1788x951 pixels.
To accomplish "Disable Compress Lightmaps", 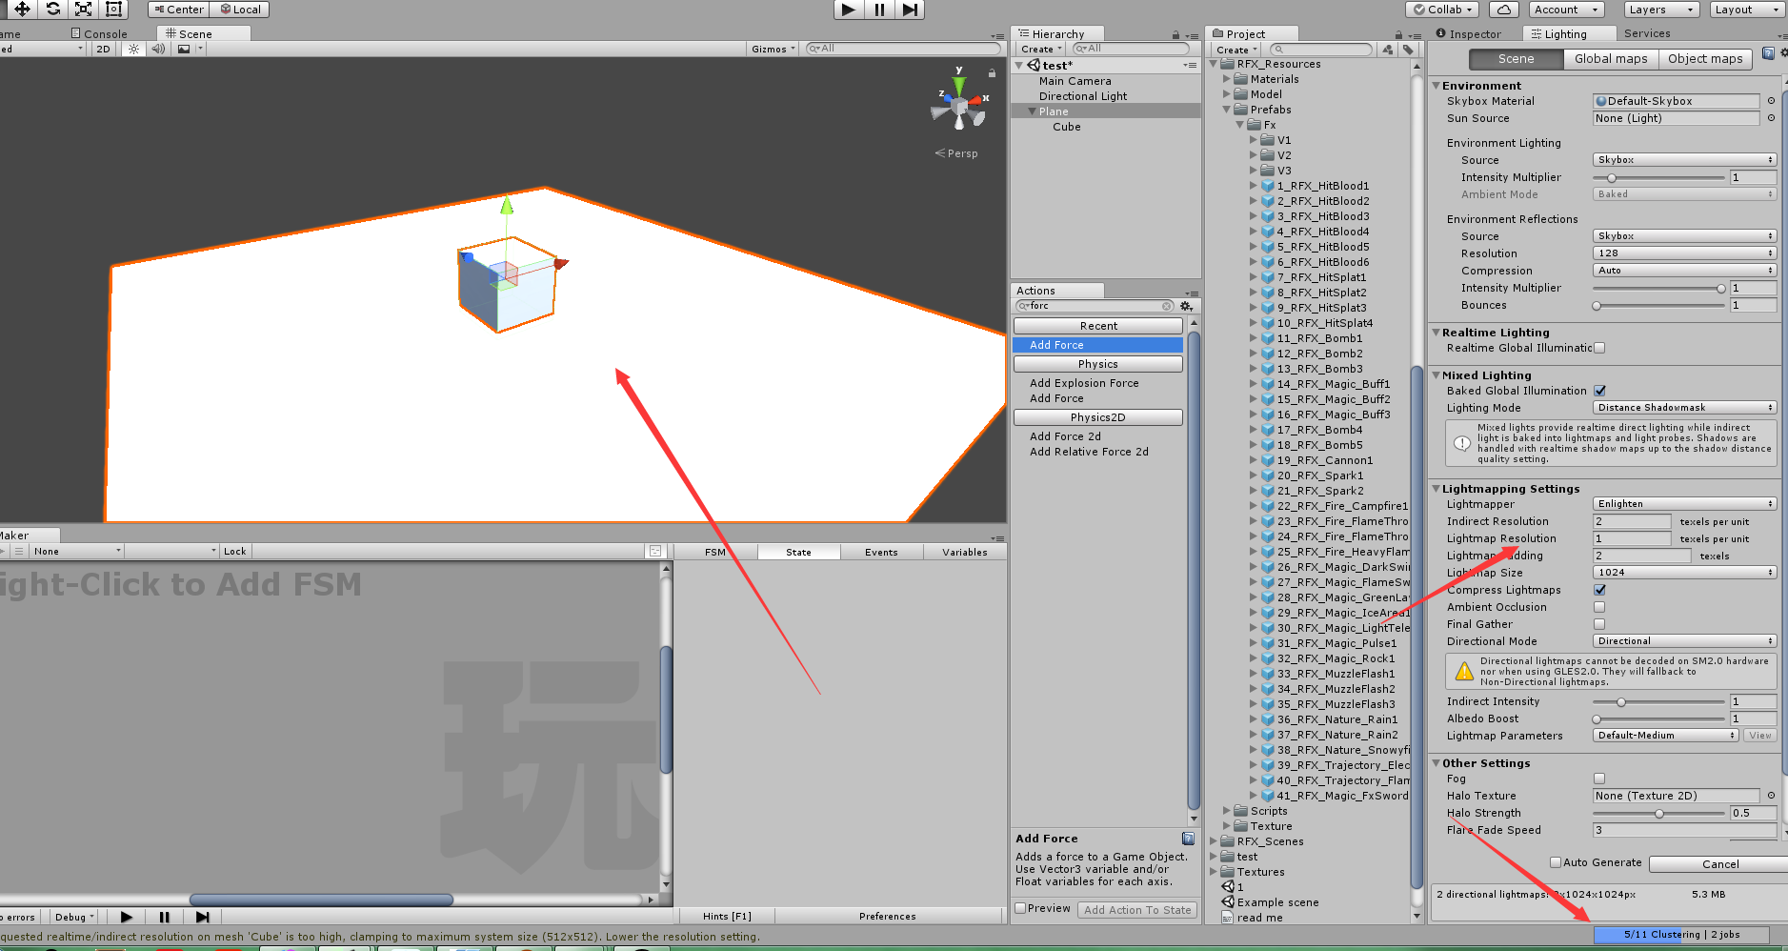I will click(1599, 590).
